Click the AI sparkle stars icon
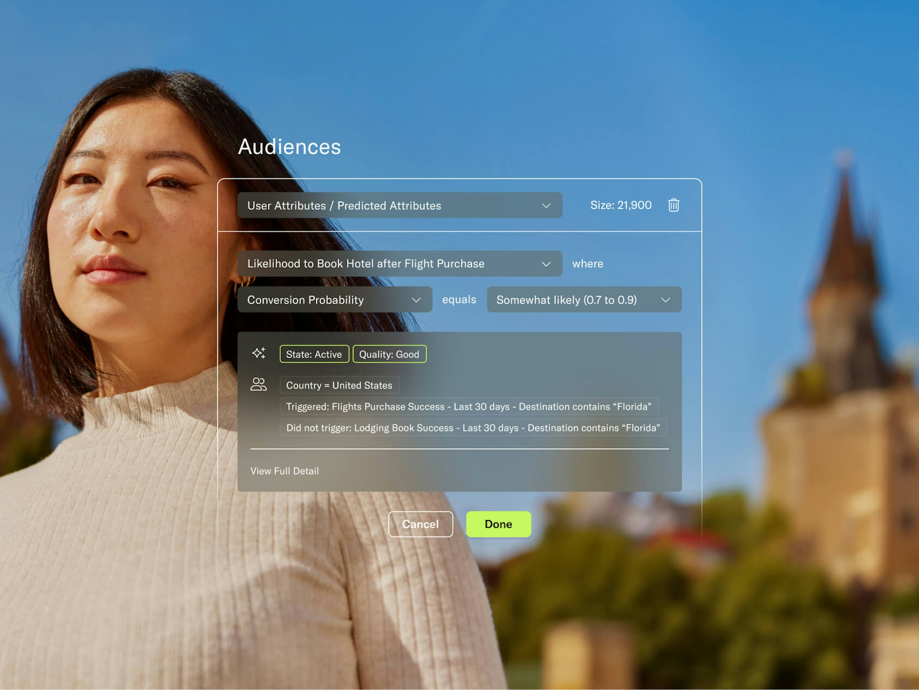This screenshot has height=690, width=919. point(259,354)
